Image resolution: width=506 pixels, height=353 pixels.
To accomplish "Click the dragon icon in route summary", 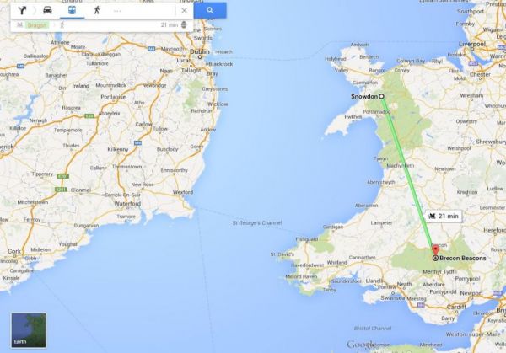I will (19, 24).
